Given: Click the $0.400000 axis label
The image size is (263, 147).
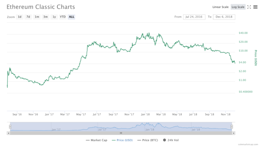Looking at the screenshot, I should 246,92.
